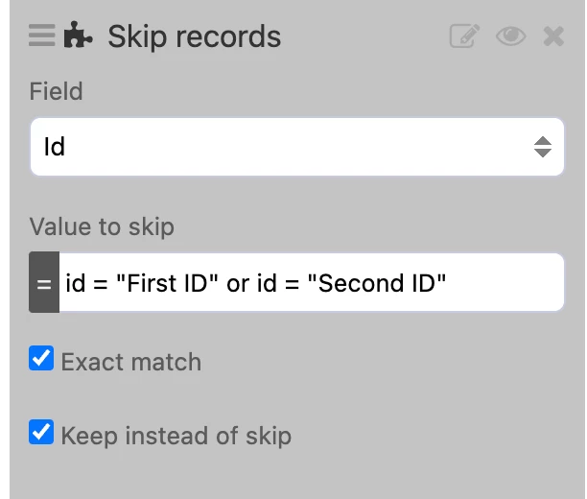Click the hamburger drag handle icon

[43, 36]
